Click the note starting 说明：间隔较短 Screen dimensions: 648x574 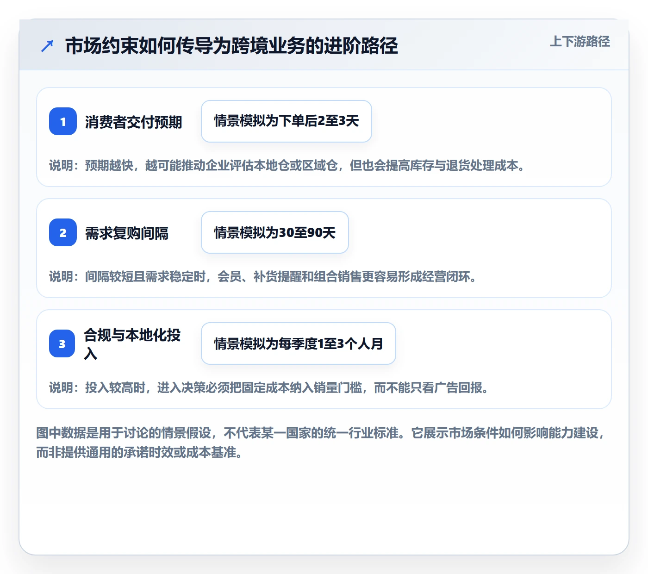(x=263, y=276)
